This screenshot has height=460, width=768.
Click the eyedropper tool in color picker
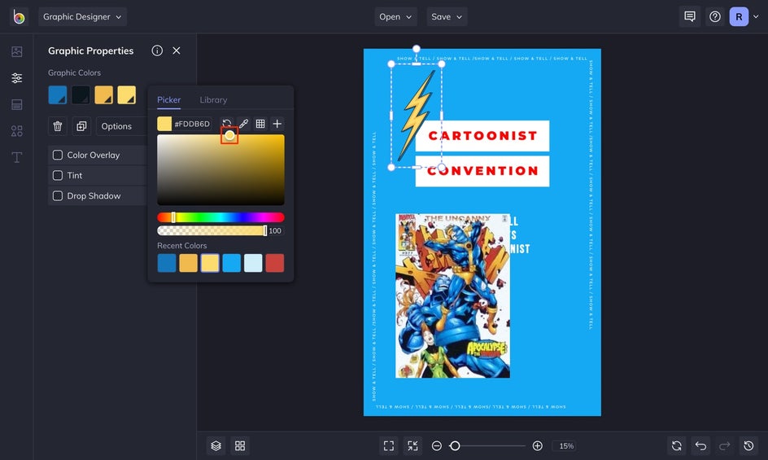click(x=243, y=124)
